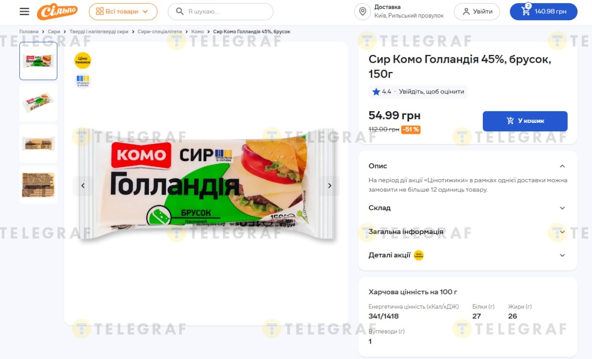Add product with У кошик button
The image size is (592, 359).
pyautogui.click(x=525, y=121)
